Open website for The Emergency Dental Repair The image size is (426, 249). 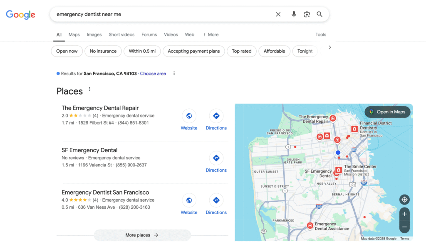(x=189, y=120)
